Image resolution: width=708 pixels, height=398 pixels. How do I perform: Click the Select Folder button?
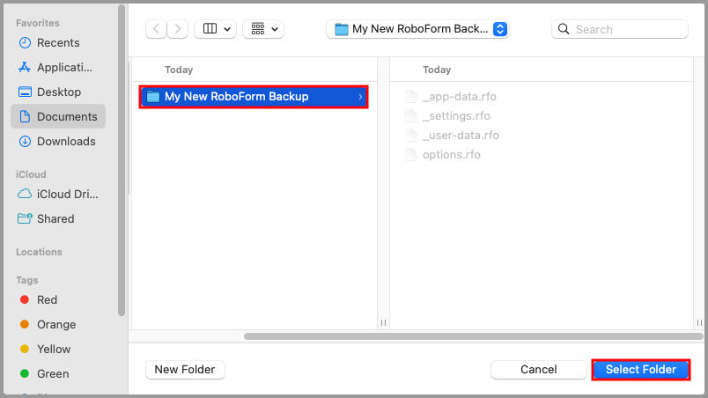click(x=640, y=370)
